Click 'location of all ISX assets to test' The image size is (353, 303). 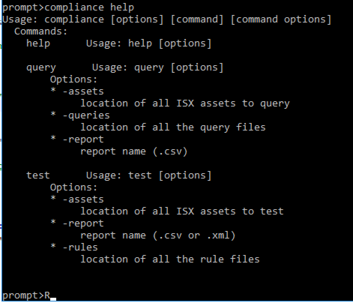tap(182, 211)
